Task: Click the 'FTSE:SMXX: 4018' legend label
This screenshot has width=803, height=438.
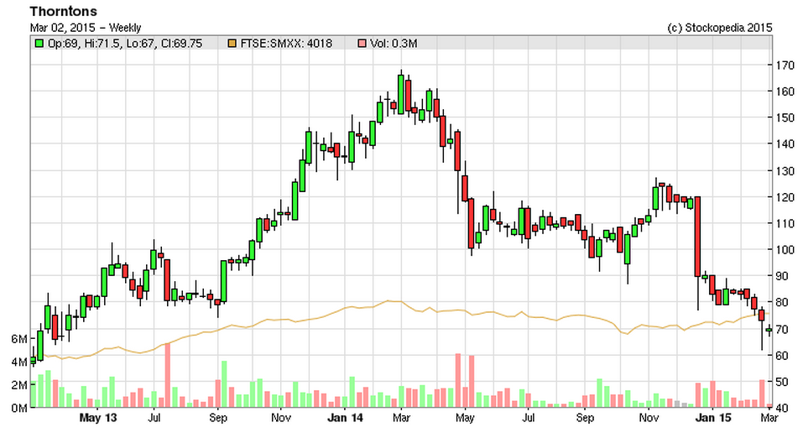Action: (x=286, y=44)
